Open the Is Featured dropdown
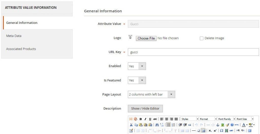The width and height of the screenshot is (260, 134). point(137,80)
